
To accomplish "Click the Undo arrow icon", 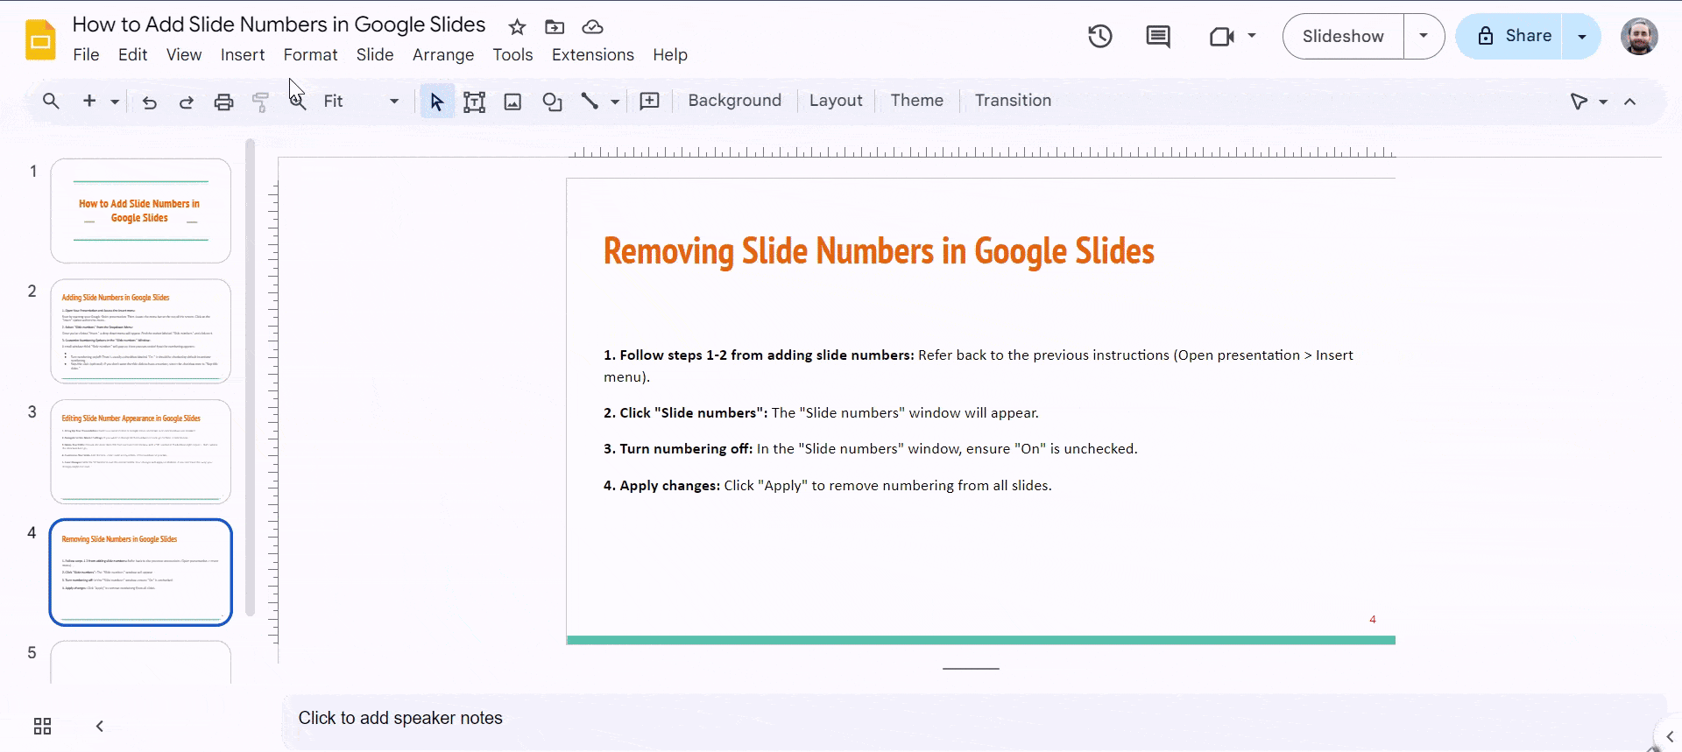I will point(150,102).
